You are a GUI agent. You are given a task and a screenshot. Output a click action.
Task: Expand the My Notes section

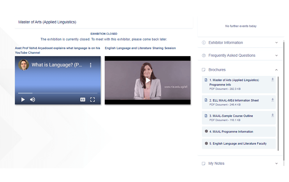[x=240, y=164]
